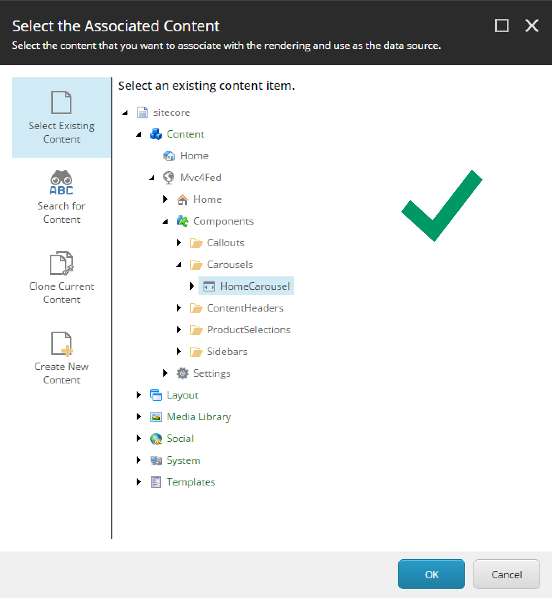The height and width of the screenshot is (598, 552).
Task: Select the HomeCarousel item icon
Action: pos(209,286)
